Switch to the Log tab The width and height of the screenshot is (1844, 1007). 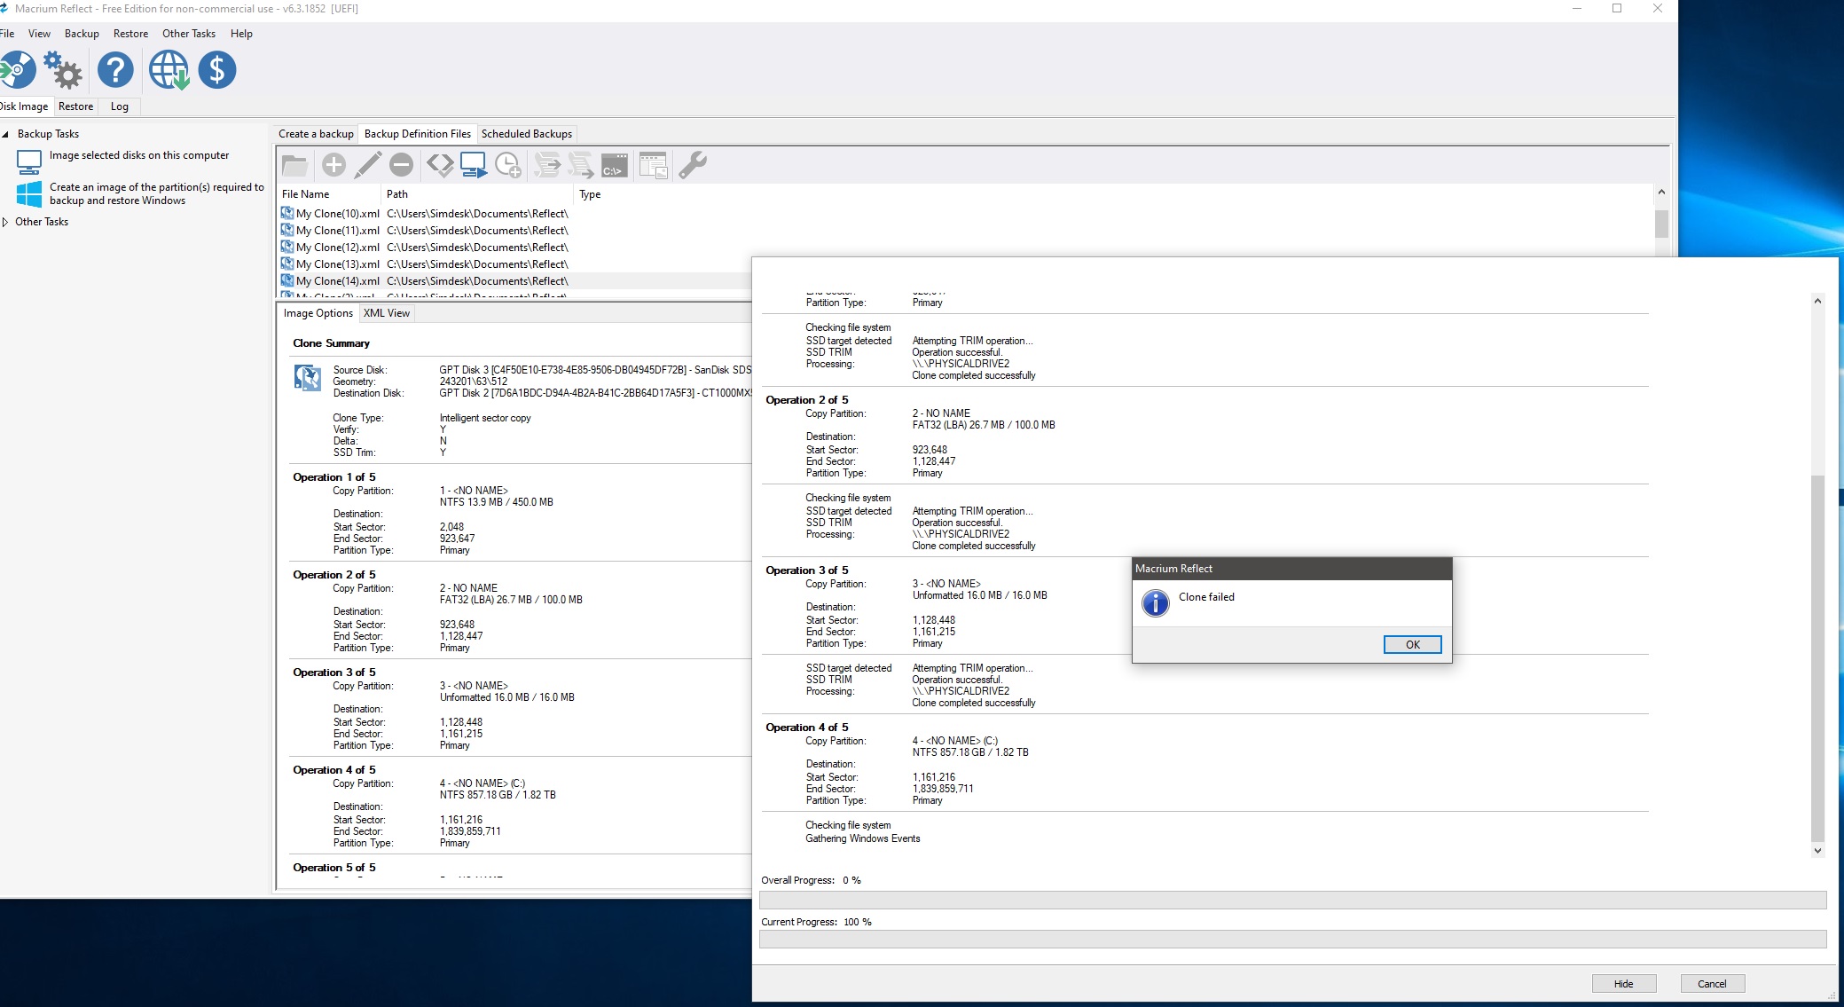(120, 106)
